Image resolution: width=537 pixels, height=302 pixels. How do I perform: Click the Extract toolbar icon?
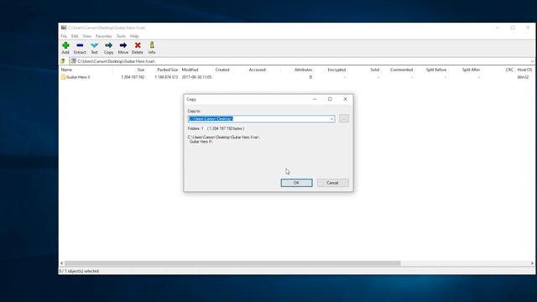tap(80, 48)
